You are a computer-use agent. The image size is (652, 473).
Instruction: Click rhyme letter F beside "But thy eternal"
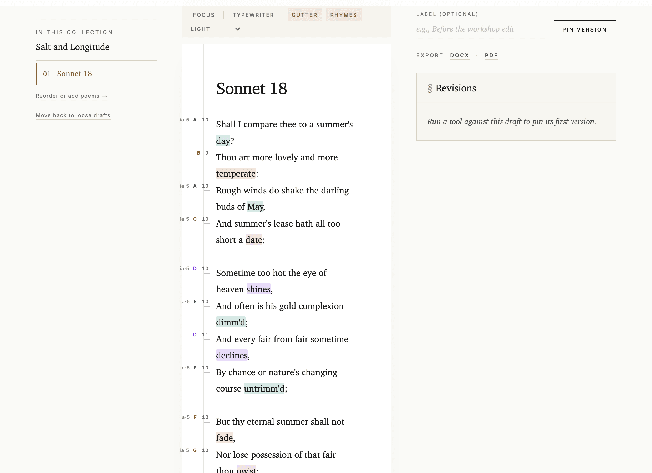195,417
